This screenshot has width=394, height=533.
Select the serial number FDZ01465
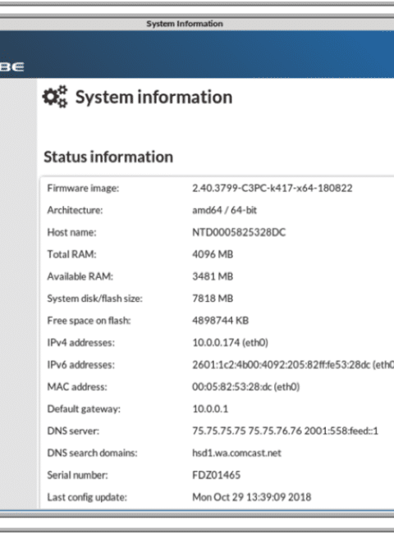coord(217,475)
